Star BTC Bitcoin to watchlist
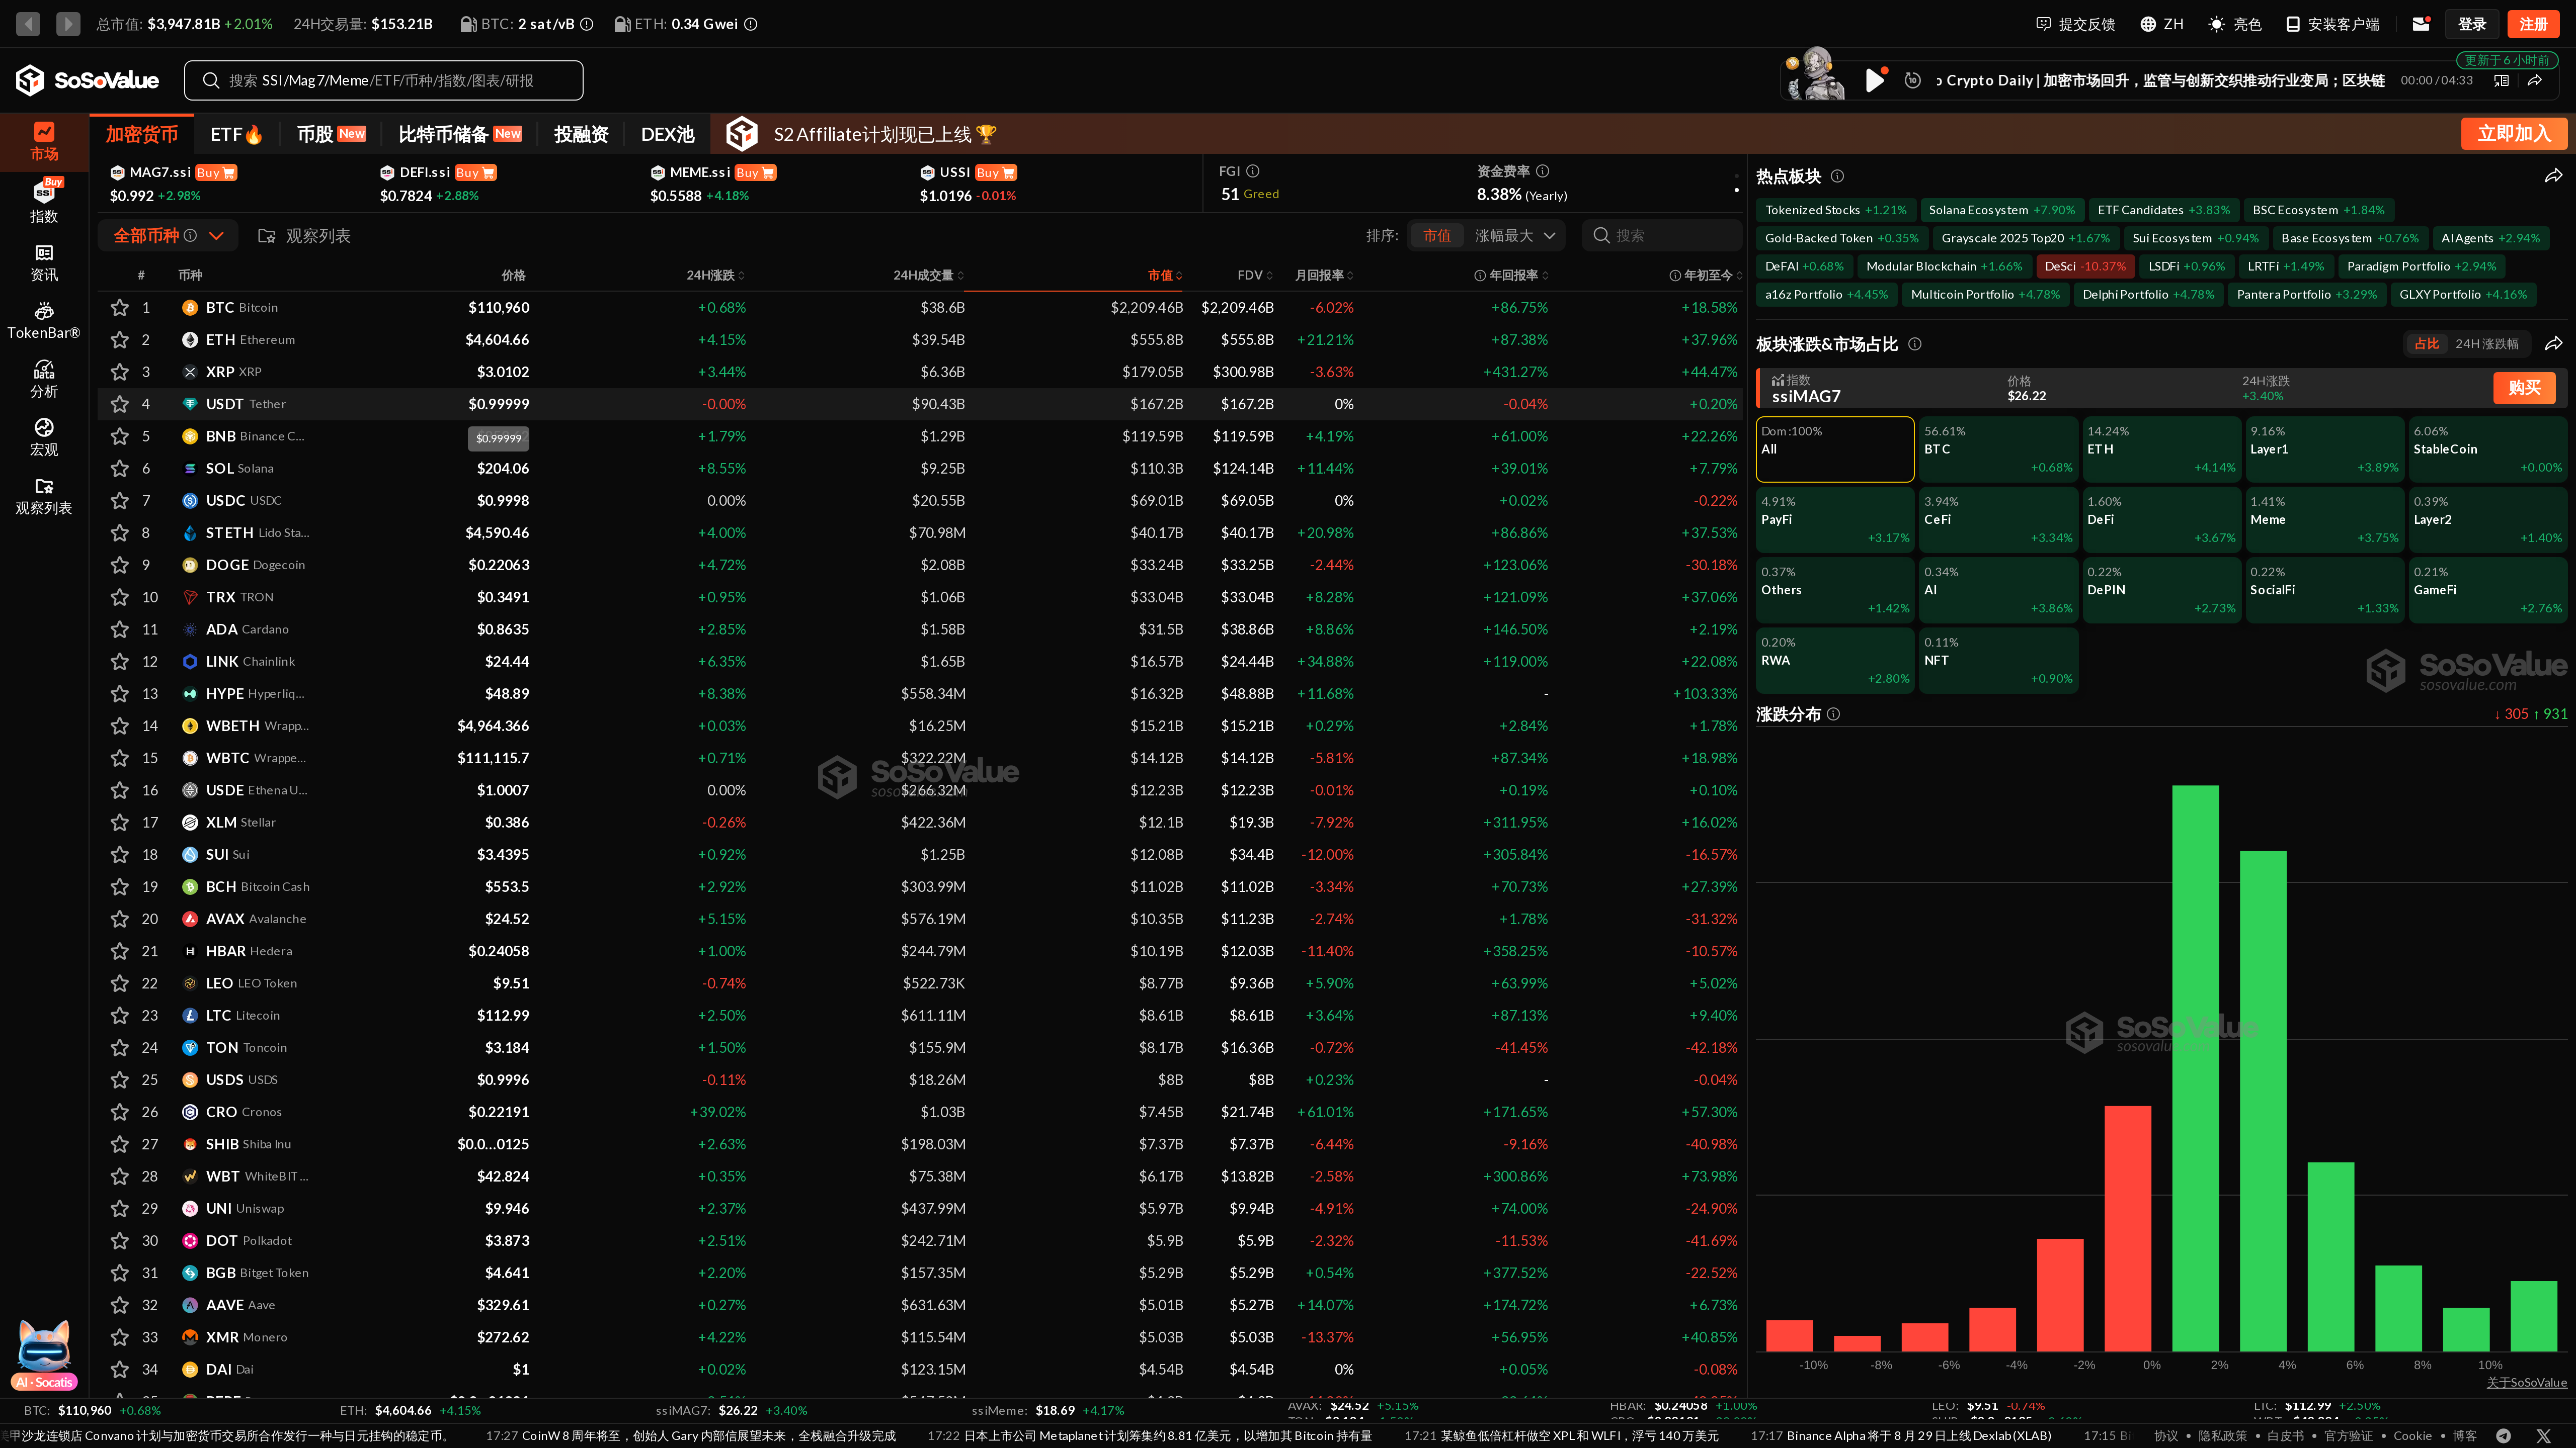The image size is (2576, 1448). click(120, 308)
